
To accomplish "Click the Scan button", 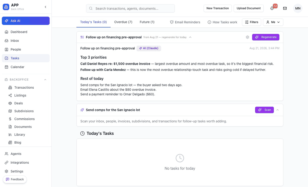I will [264, 110].
